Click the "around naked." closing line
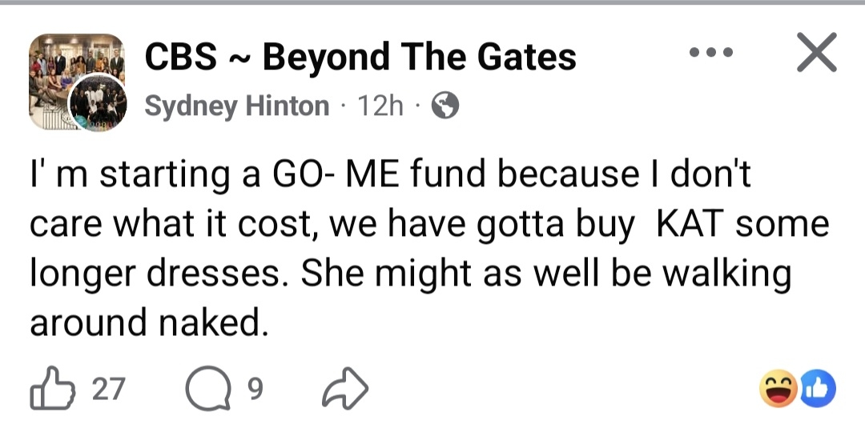Viewport: 865px width, 428px height. tap(147, 322)
